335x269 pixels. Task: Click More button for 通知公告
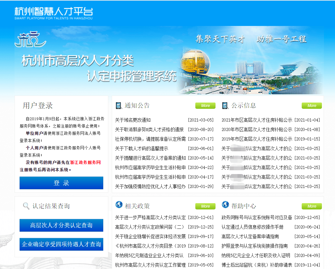(x=205, y=106)
